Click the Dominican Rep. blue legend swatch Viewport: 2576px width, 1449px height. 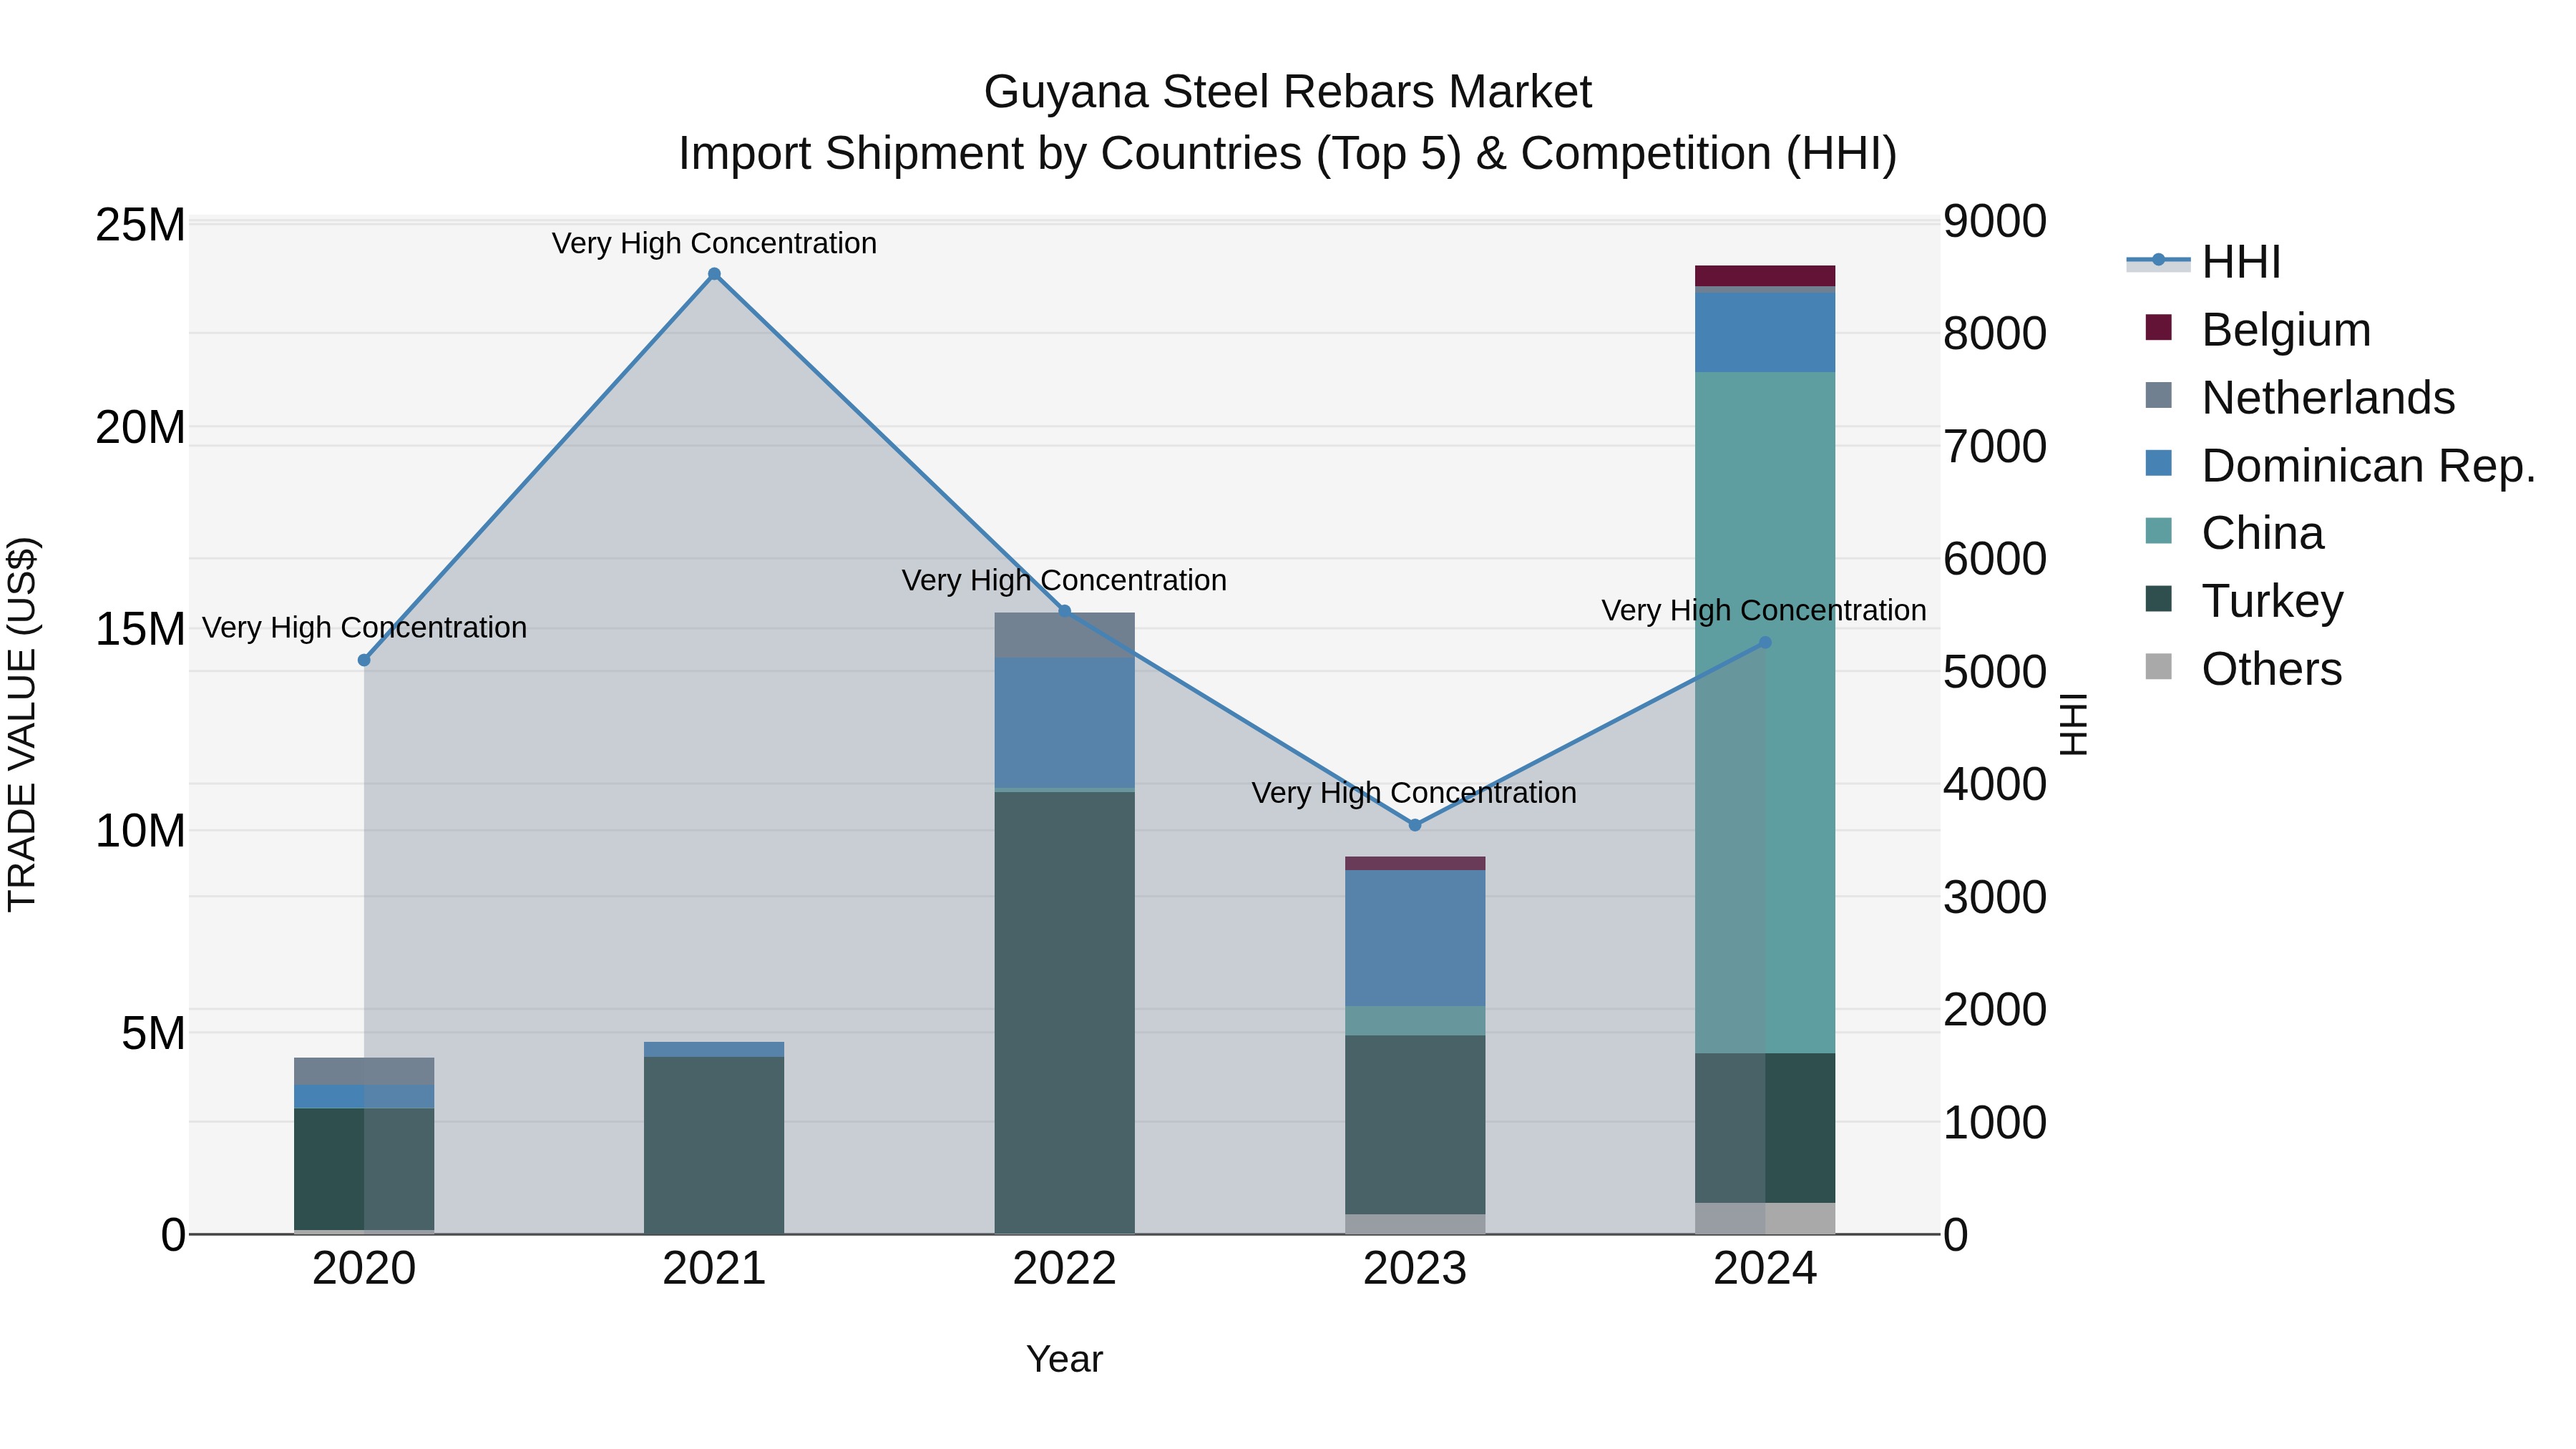point(2159,463)
